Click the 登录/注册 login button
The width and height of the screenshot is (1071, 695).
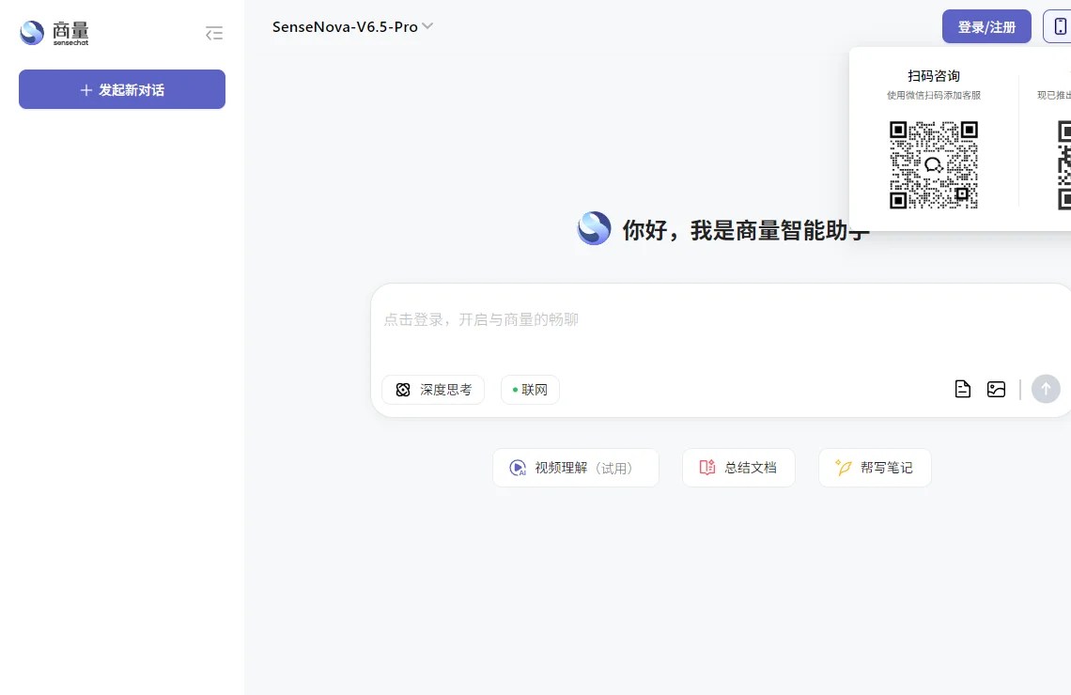[986, 26]
